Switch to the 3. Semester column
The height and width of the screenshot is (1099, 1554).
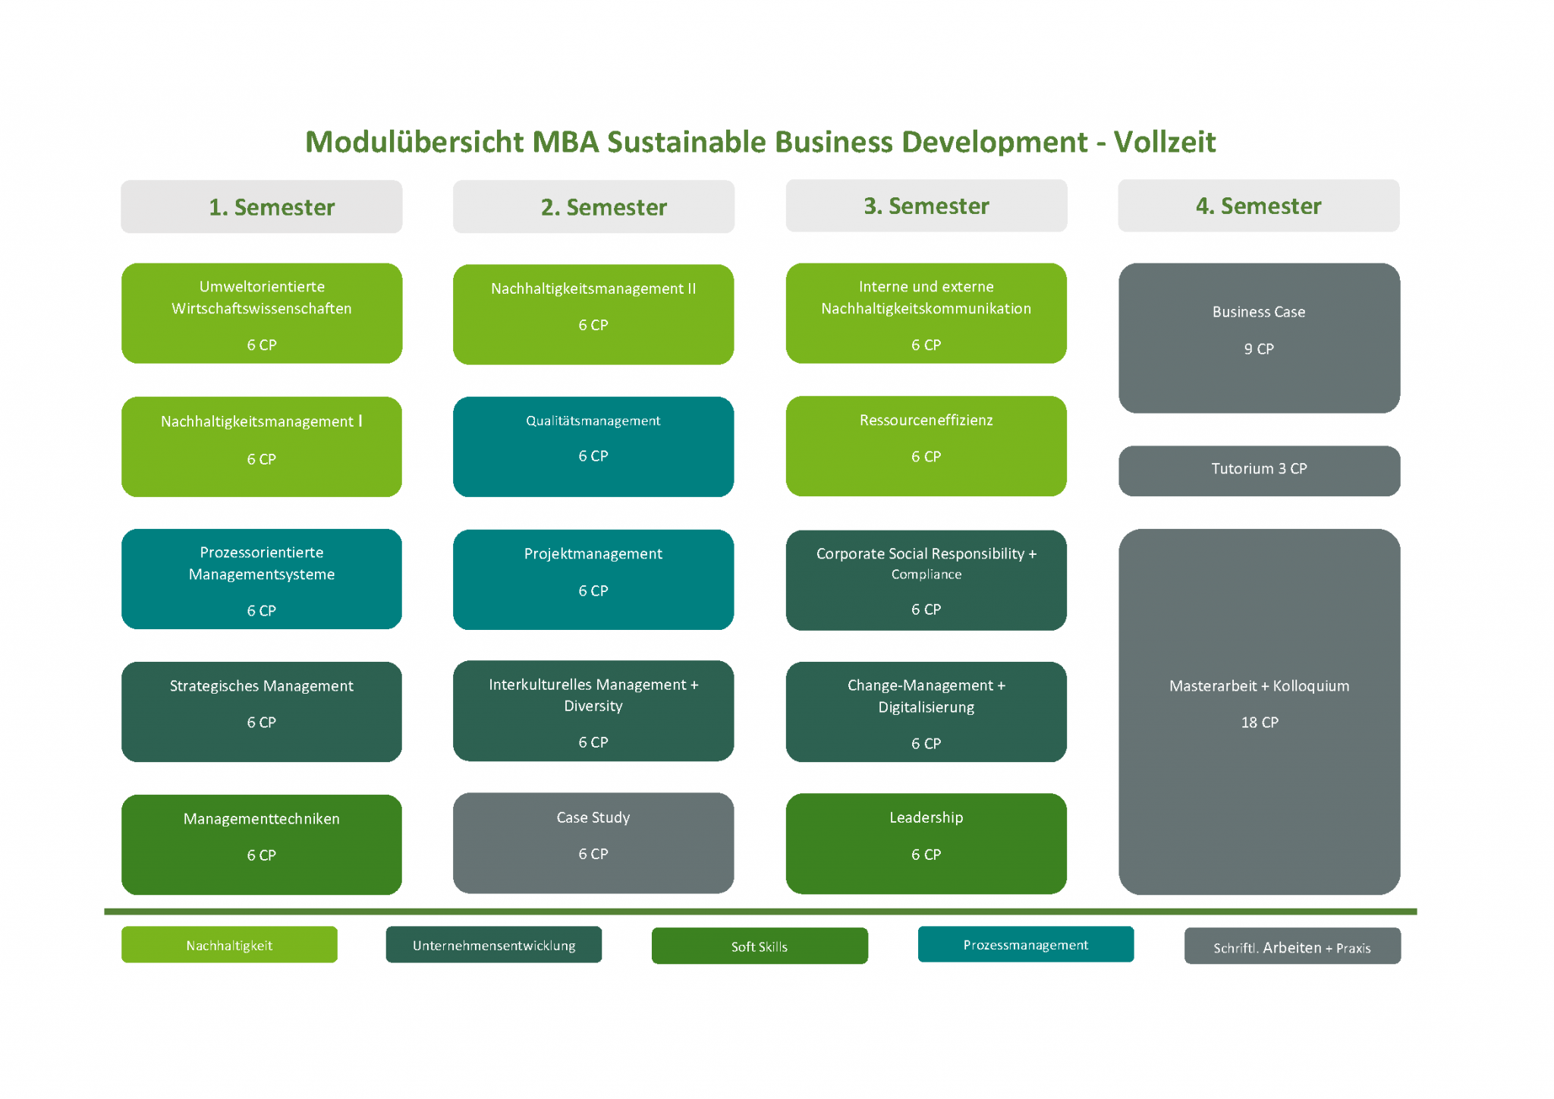pyautogui.click(x=926, y=206)
